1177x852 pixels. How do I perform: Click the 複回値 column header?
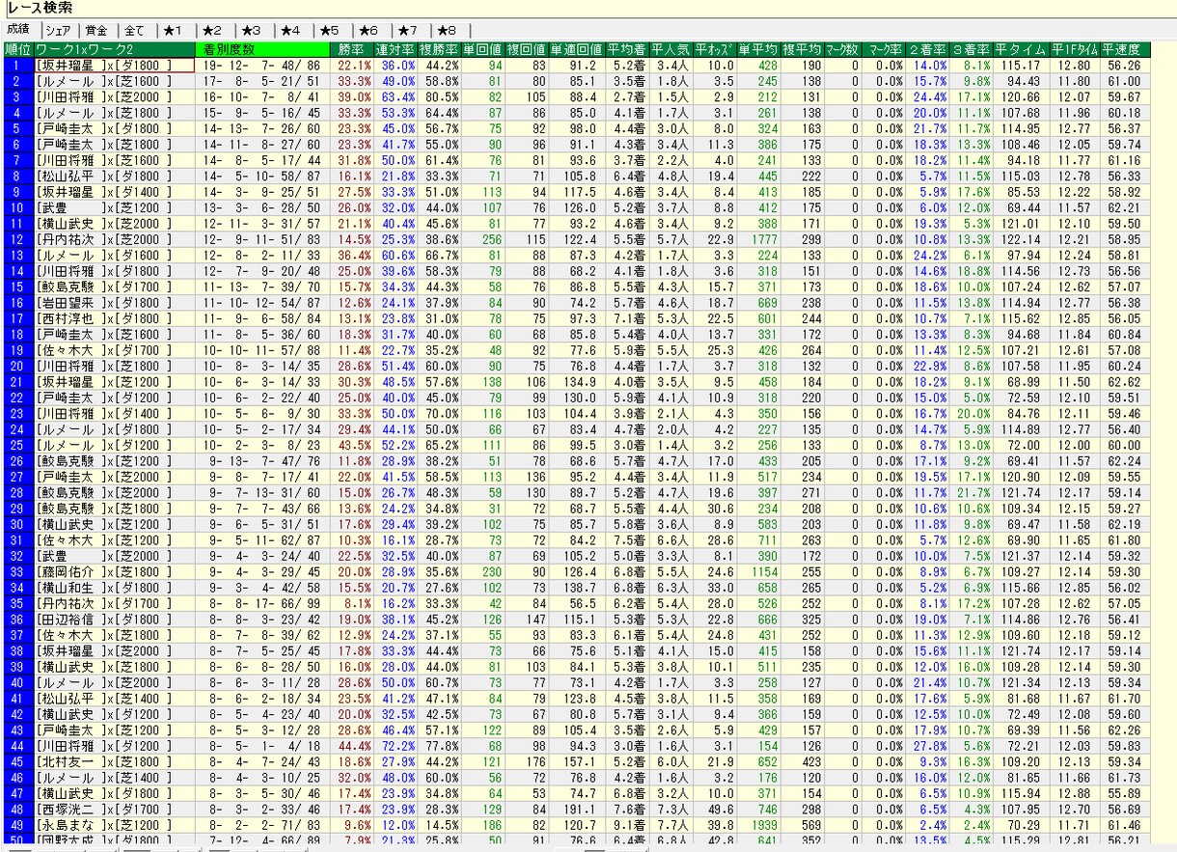pyautogui.click(x=527, y=49)
